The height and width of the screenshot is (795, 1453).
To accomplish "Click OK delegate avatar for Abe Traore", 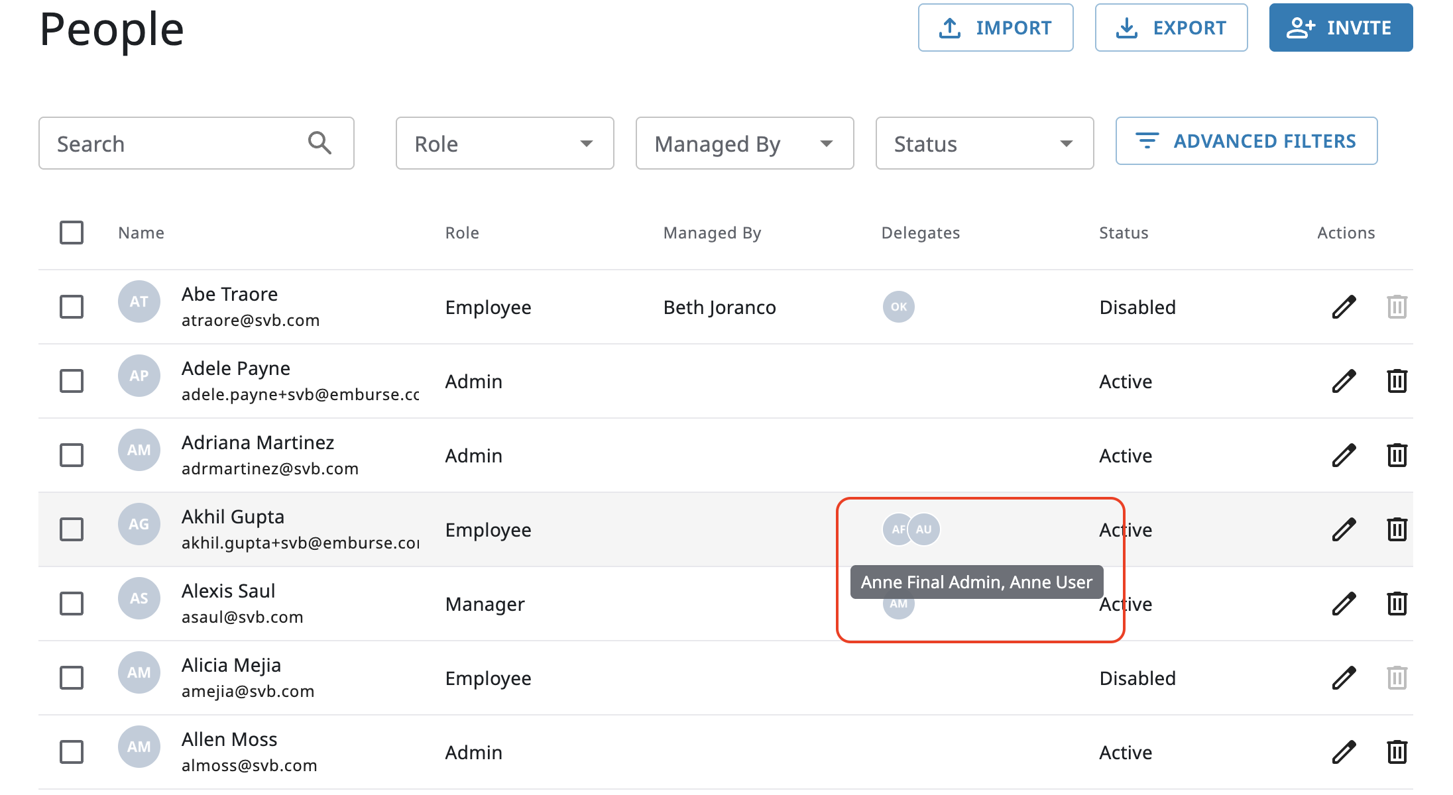I will point(898,307).
